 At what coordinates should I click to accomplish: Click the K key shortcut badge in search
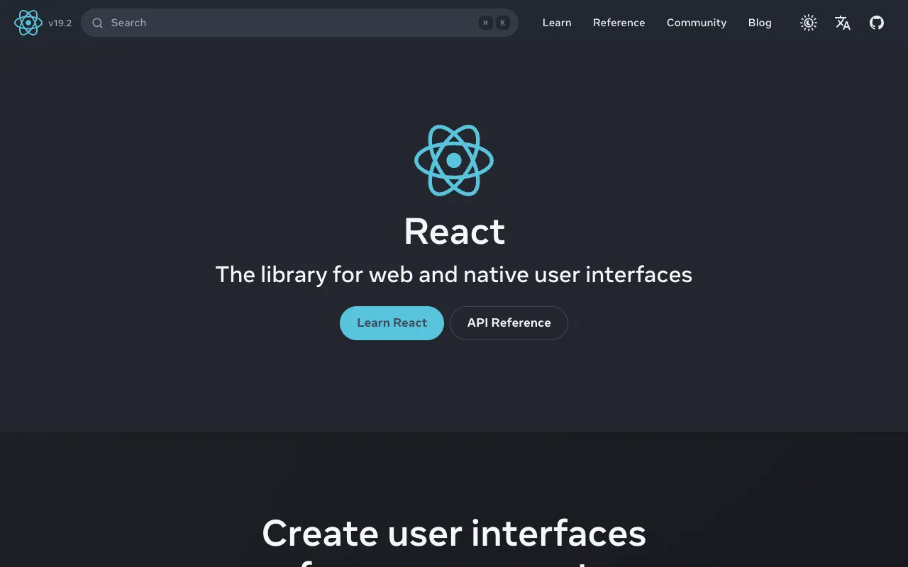[x=502, y=22]
